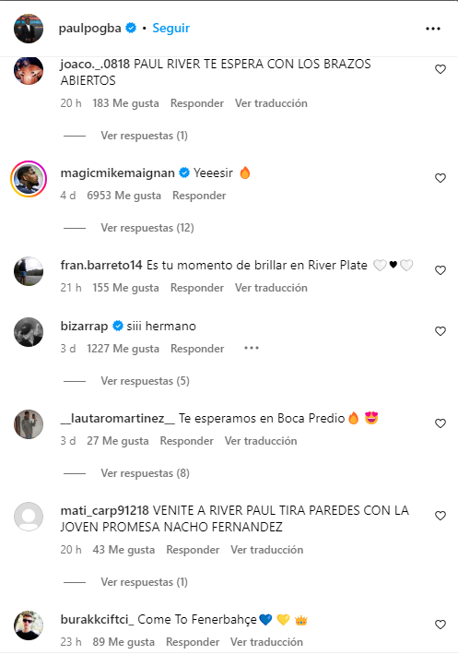Reply to magicmikemaignan's comment
458x655 pixels.
click(x=199, y=196)
